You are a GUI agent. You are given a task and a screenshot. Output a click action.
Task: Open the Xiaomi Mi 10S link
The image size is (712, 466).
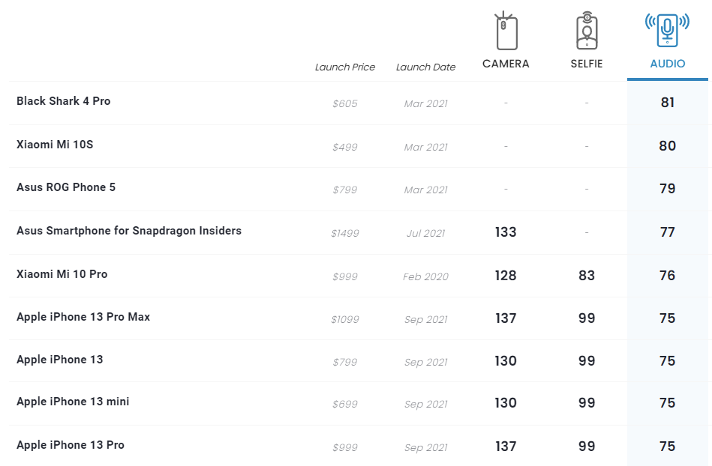[55, 145]
